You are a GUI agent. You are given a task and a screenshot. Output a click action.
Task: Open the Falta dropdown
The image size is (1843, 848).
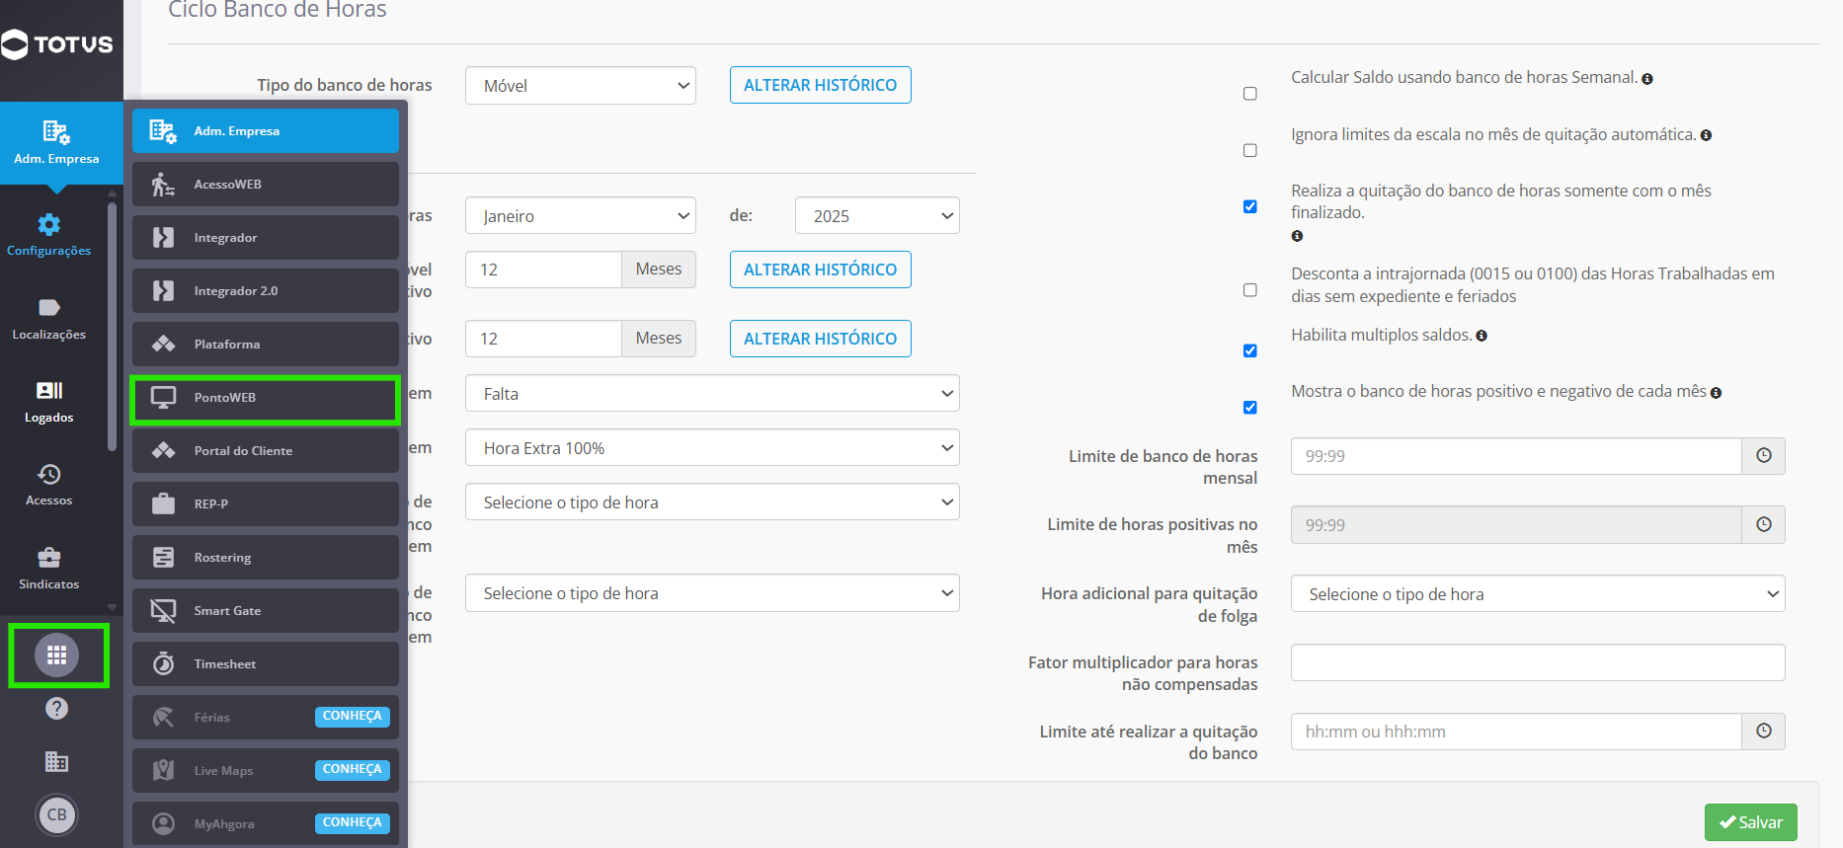click(x=712, y=394)
